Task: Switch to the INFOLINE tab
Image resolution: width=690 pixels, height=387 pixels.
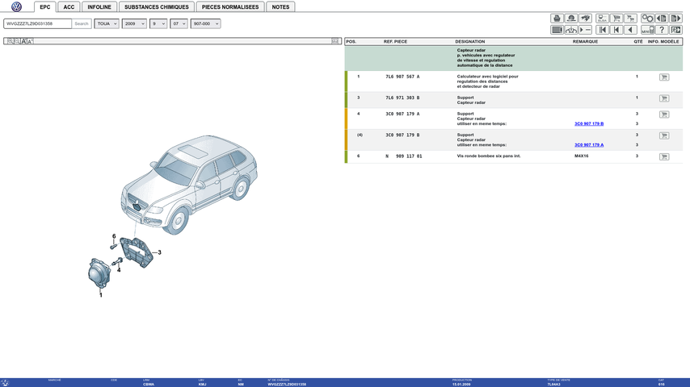Action: click(x=99, y=6)
